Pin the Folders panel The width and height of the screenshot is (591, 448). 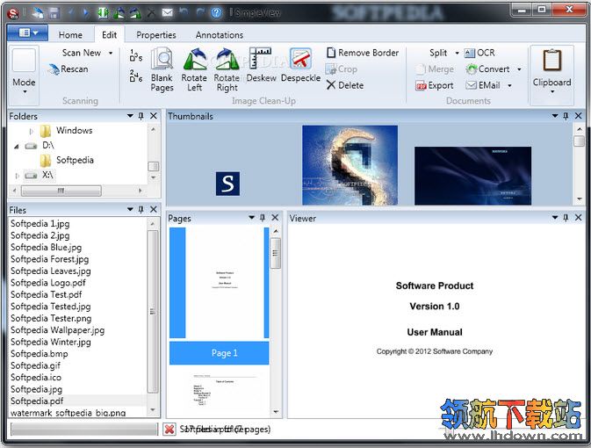(x=141, y=116)
